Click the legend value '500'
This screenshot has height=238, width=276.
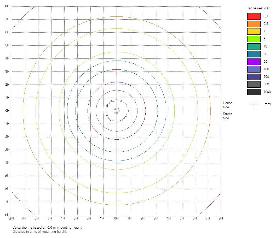[266, 84]
